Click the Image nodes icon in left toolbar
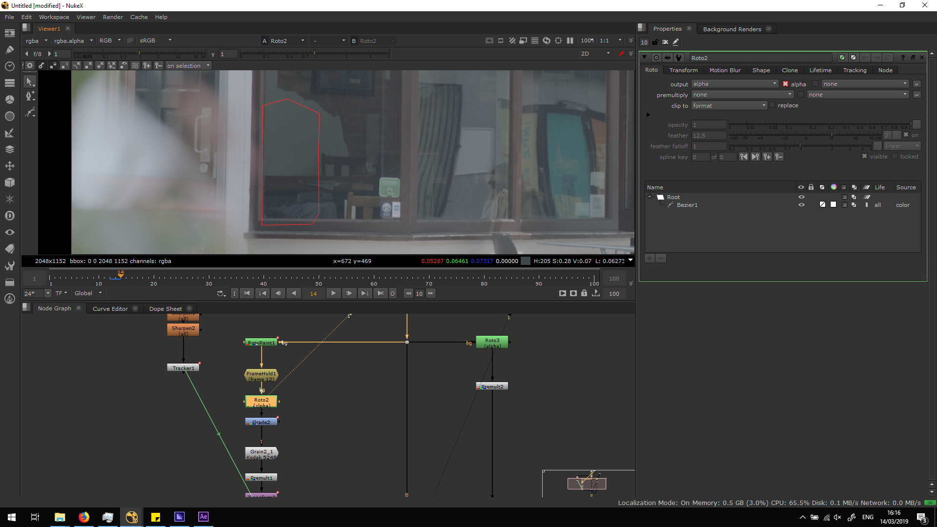The height and width of the screenshot is (527, 937). [9, 33]
